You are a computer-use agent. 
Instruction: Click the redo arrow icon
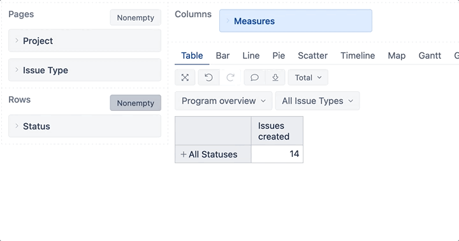pyautogui.click(x=230, y=78)
